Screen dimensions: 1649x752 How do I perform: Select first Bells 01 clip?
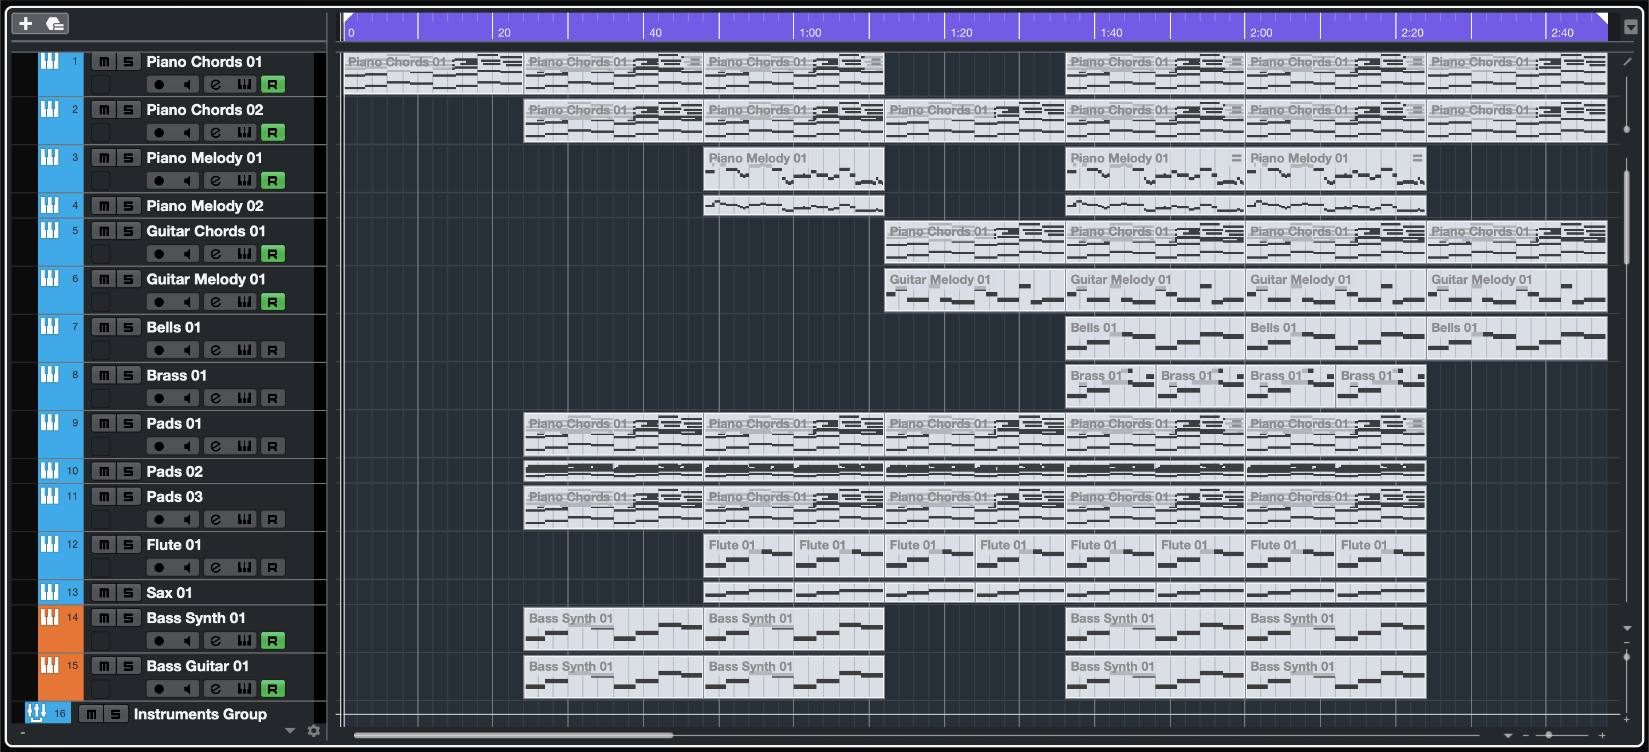(x=1155, y=338)
